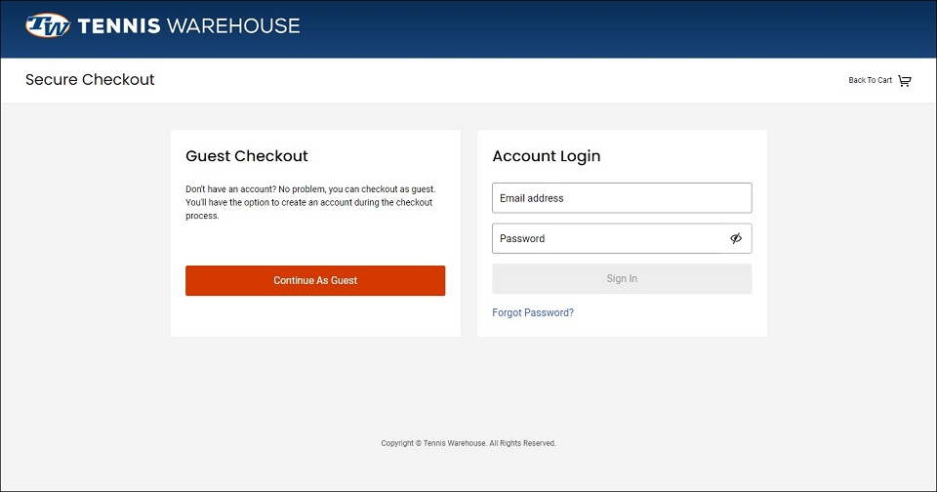
Task: Click the word WAREHOUSE in header
Action: pos(233,25)
